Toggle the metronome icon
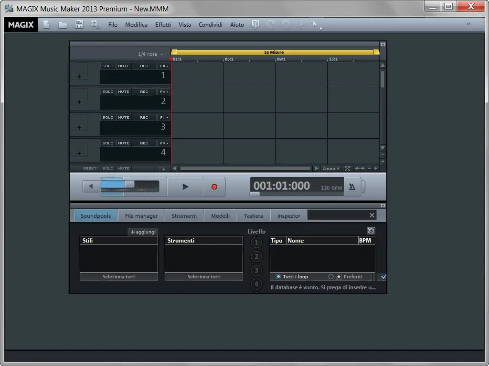The width and height of the screenshot is (489, 366). 352,187
